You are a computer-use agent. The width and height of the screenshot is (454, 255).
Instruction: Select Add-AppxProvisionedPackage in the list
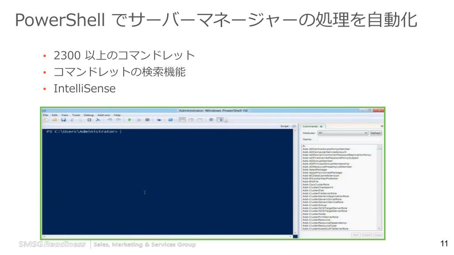point(322,173)
